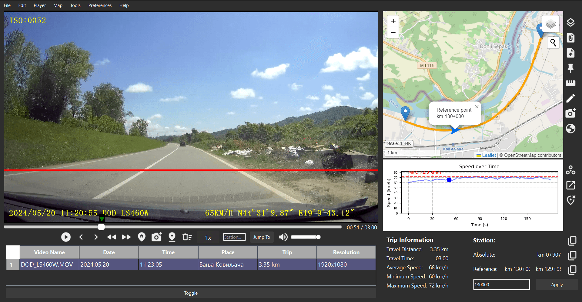
Task: Start playback with the play button
Action: point(66,237)
